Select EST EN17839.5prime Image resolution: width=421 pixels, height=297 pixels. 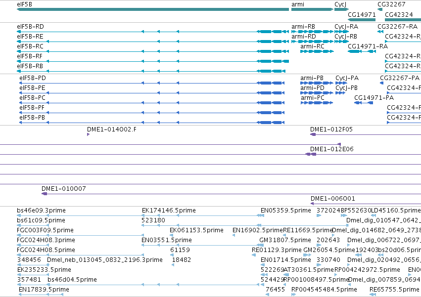44,290
